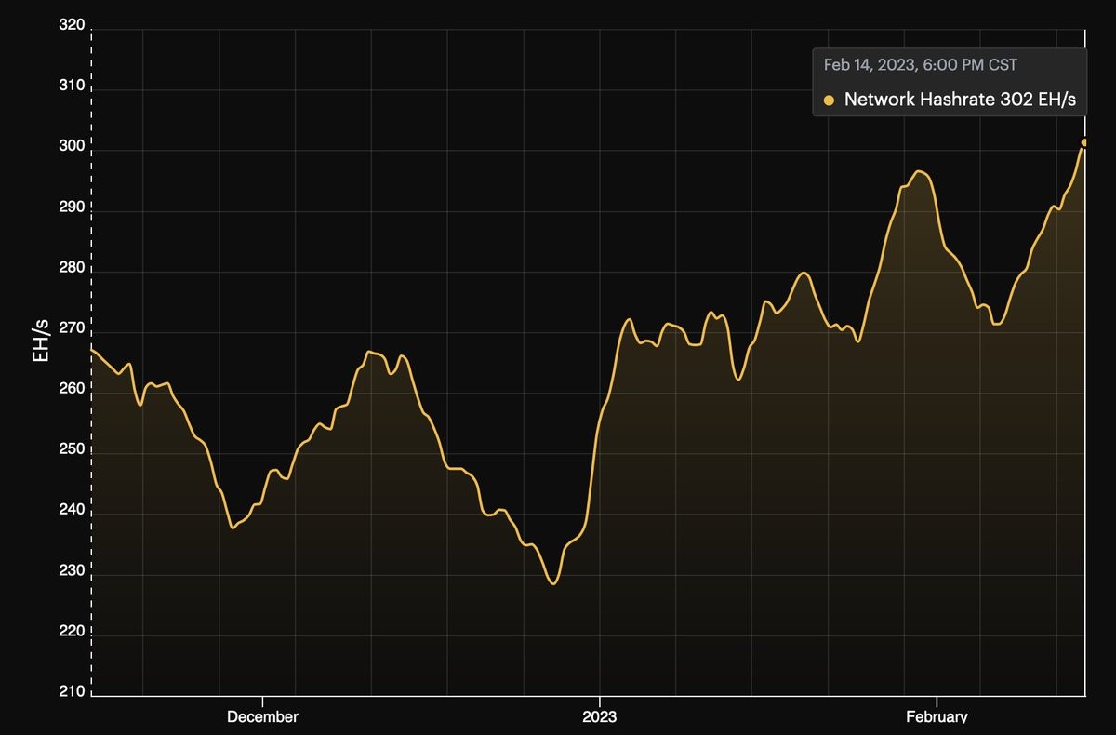Screen dimensions: 1116x735
Task: Click the 230 y-axis tick label
Action: (x=71, y=572)
